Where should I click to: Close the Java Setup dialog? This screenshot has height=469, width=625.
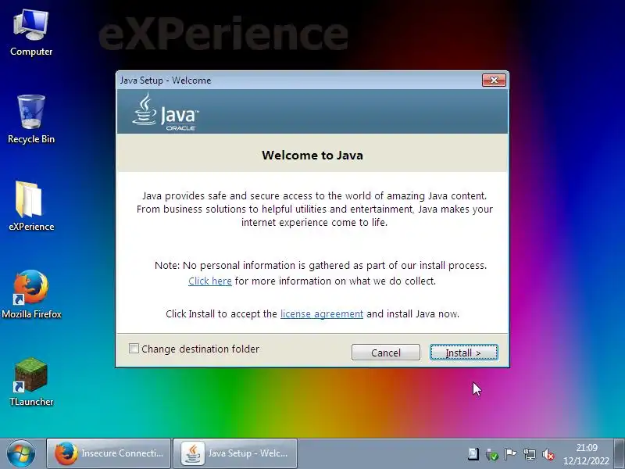(x=494, y=81)
